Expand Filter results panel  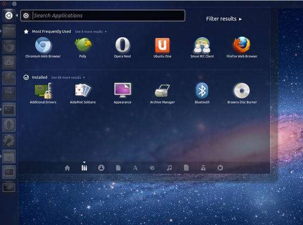click(x=224, y=19)
